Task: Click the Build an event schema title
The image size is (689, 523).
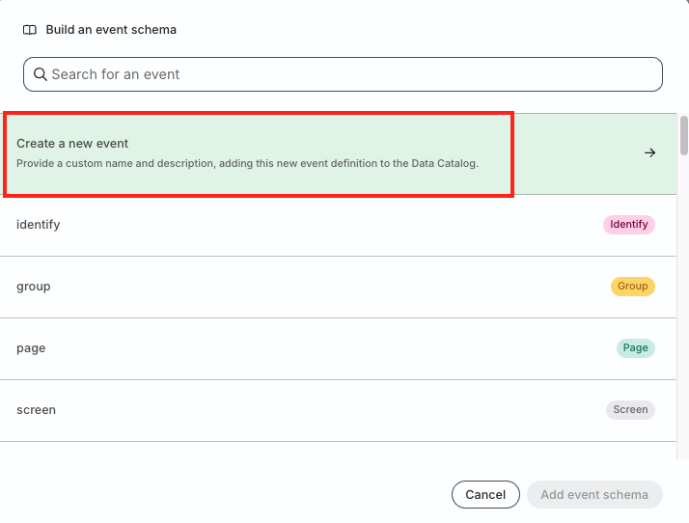Action: (111, 30)
